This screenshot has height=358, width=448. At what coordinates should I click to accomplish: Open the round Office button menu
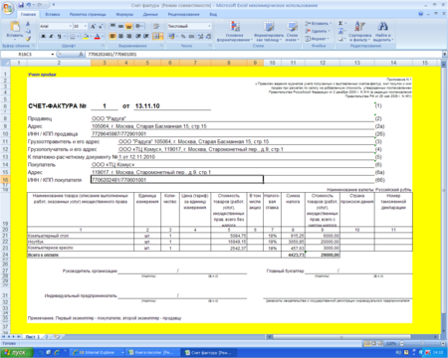click(x=8, y=8)
